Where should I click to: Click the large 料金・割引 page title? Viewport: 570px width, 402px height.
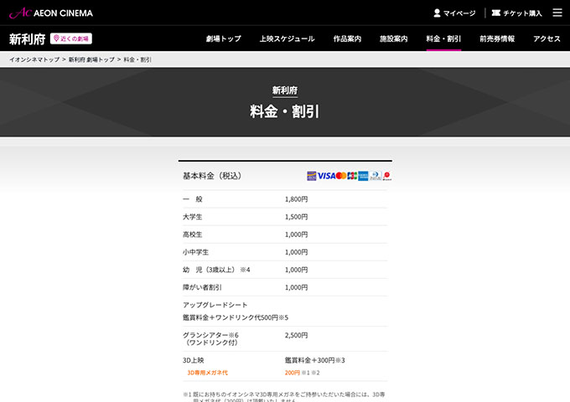[x=285, y=111]
